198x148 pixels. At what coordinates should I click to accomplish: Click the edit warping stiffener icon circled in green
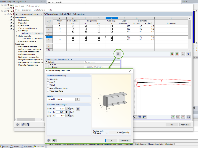pyautogui.click(x=118, y=54)
